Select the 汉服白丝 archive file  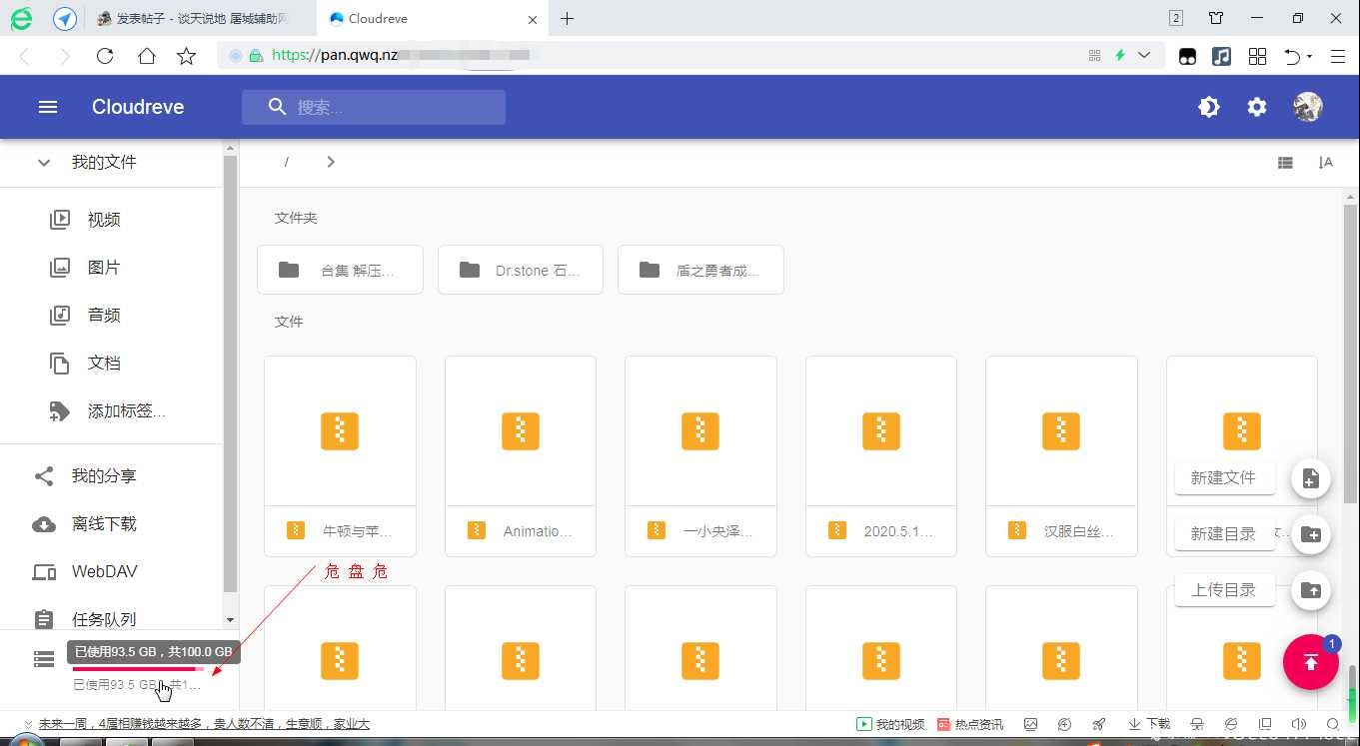(x=1061, y=456)
